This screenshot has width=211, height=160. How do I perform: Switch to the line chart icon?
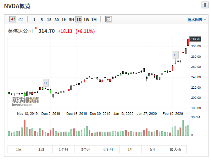[21, 19]
